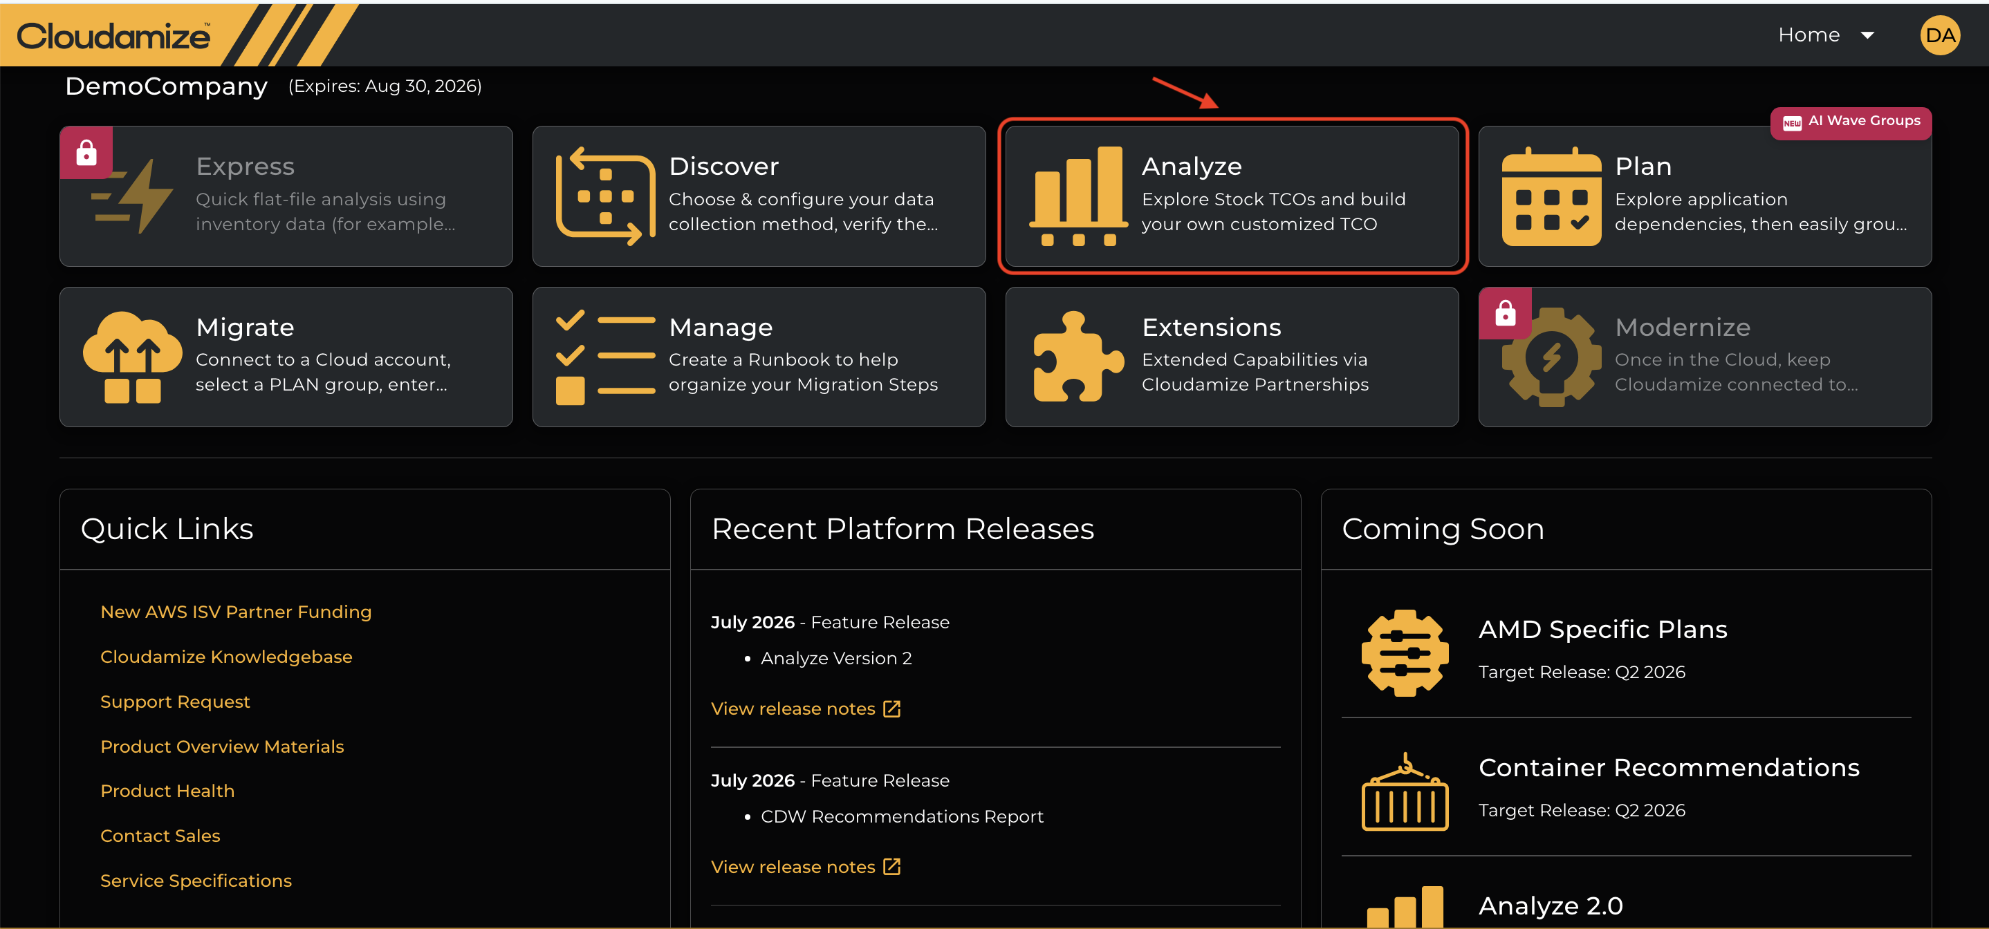Click AMD Specific Plans Target Release Q2 2026

(1582, 672)
